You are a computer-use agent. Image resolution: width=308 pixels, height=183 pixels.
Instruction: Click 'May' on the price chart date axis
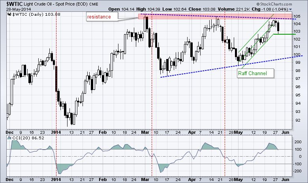pyautogui.click(x=238, y=132)
